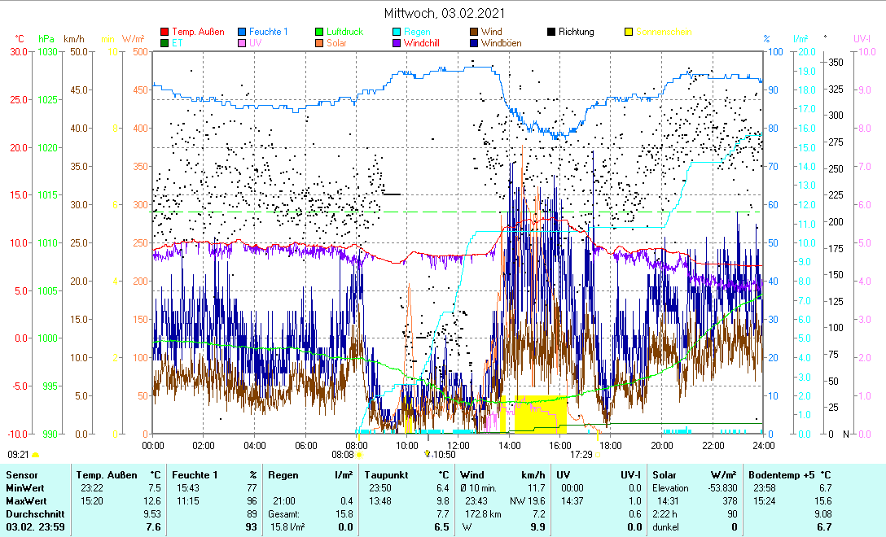
Task: Click the dark blue Windböen legend square
Action: click(x=474, y=42)
